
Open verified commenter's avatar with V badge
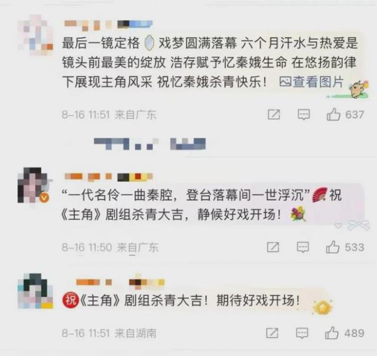coord(34,185)
